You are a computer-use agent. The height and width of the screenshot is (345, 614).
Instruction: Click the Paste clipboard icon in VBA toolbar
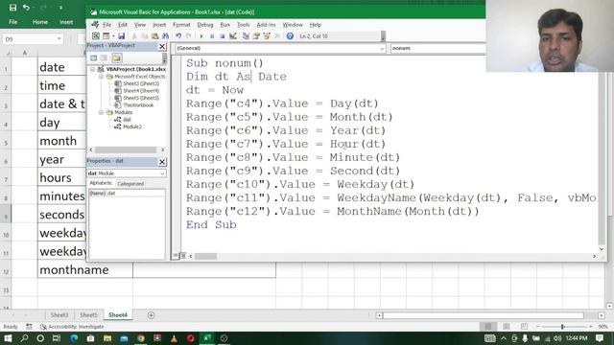[155, 36]
